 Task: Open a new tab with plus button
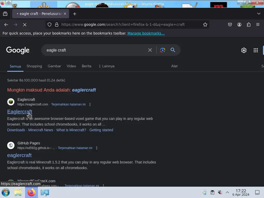click(x=75, y=14)
